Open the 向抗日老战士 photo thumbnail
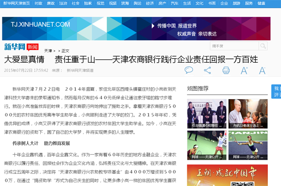This screenshot has width=281, height=186. click(248, 114)
